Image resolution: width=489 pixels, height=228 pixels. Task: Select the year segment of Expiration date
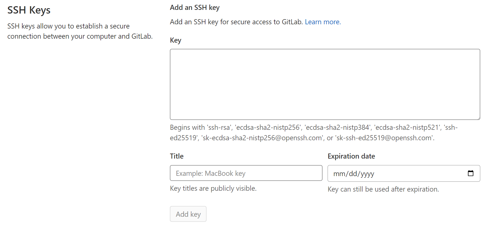tap(367, 174)
